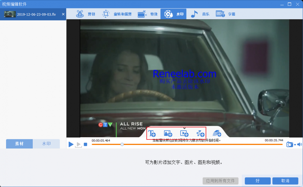Close the 2019-12-06-23-09-03.flv file tab
Image resolution: width=303 pixels, height=187 pixels.
click(x=63, y=14)
